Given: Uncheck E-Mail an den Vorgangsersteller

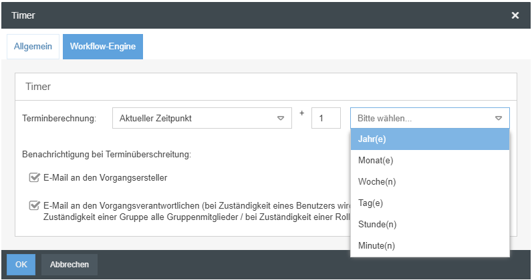Looking at the screenshot, I should tap(33, 178).
